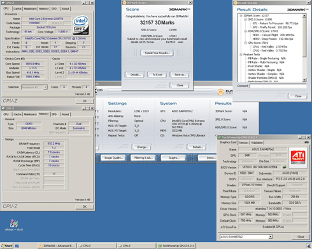Click the ATI Radeon logo in GPU-Z

point(298,158)
